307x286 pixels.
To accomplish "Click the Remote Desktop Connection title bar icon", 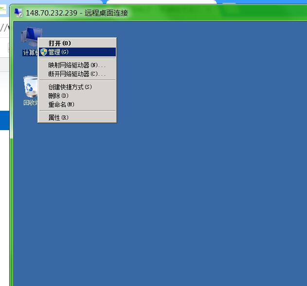I will [18, 13].
